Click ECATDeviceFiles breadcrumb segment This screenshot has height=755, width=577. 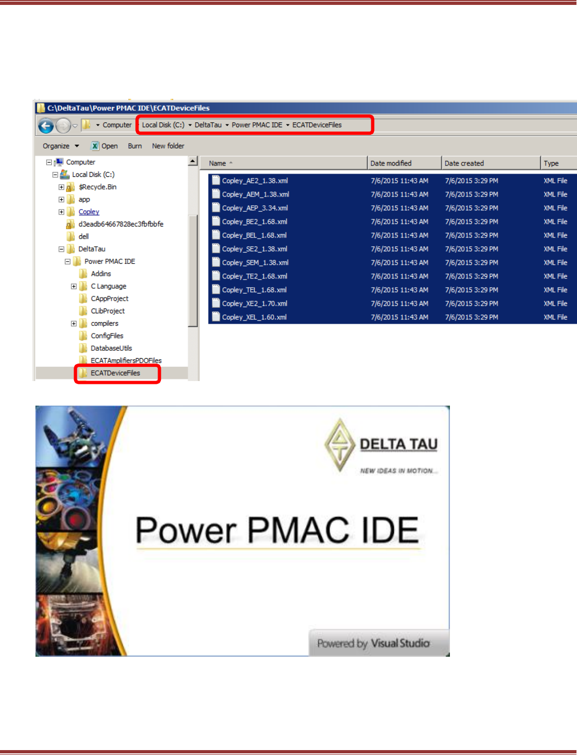tap(317, 125)
